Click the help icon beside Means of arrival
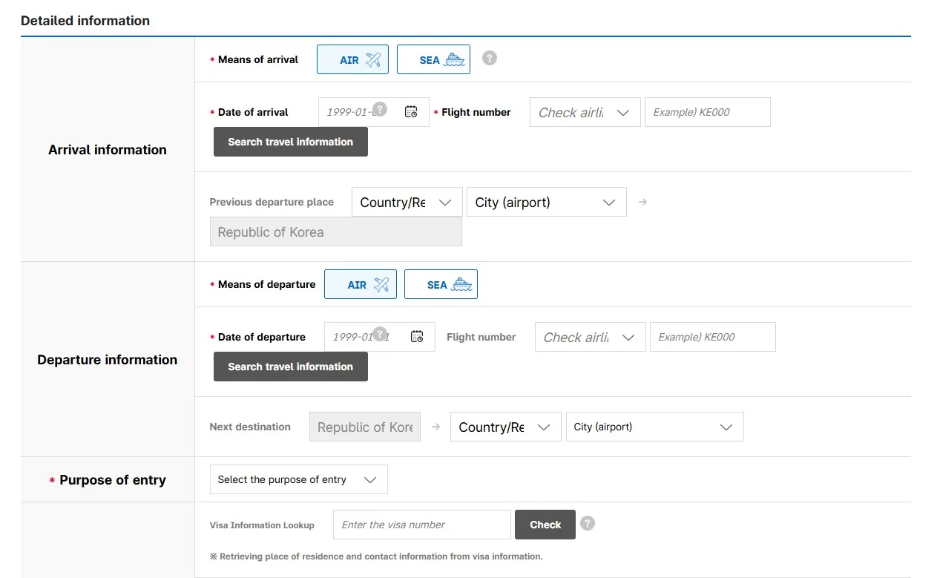Image resolution: width=937 pixels, height=578 pixels. point(489,58)
